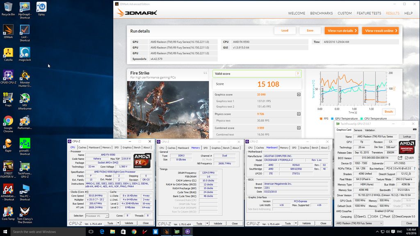Image resolution: width=420 pixels, height=236 pixels.
Task: Toggle the OpenCL checkbox in GPU-Z
Action: (x=355, y=216)
